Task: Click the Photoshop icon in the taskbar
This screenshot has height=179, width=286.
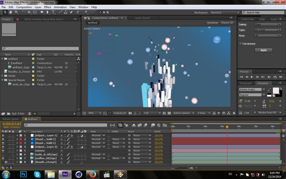Action: click(24, 174)
